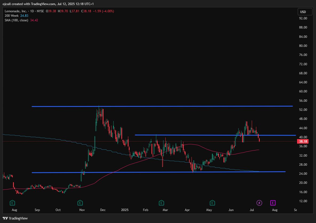Click the 68.00 price axis label
Image resolution: width=316 pixels, height=223 pixels.
coord(303,73)
